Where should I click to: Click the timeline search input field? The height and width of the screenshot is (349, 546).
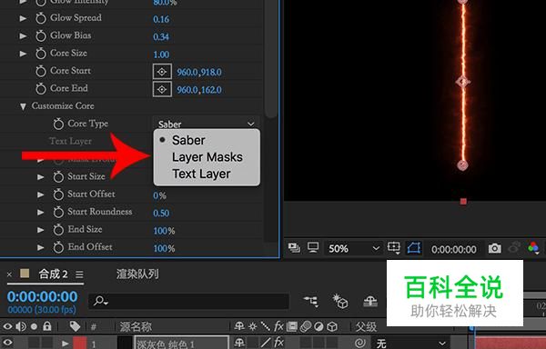click(188, 301)
